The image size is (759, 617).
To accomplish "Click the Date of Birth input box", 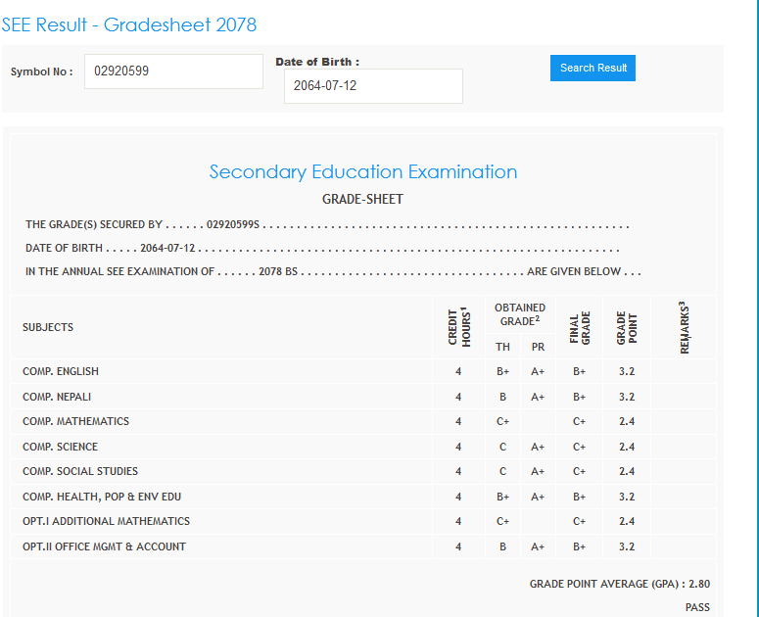I will pos(373,86).
